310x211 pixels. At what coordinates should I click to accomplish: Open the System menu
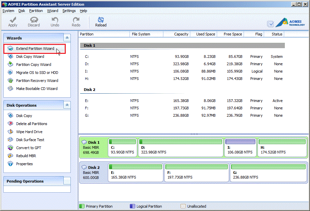8,11
